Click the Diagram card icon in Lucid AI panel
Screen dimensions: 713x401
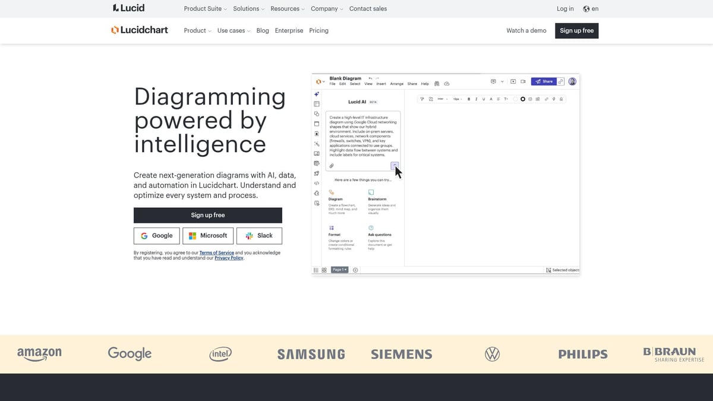[x=332, y=192]
